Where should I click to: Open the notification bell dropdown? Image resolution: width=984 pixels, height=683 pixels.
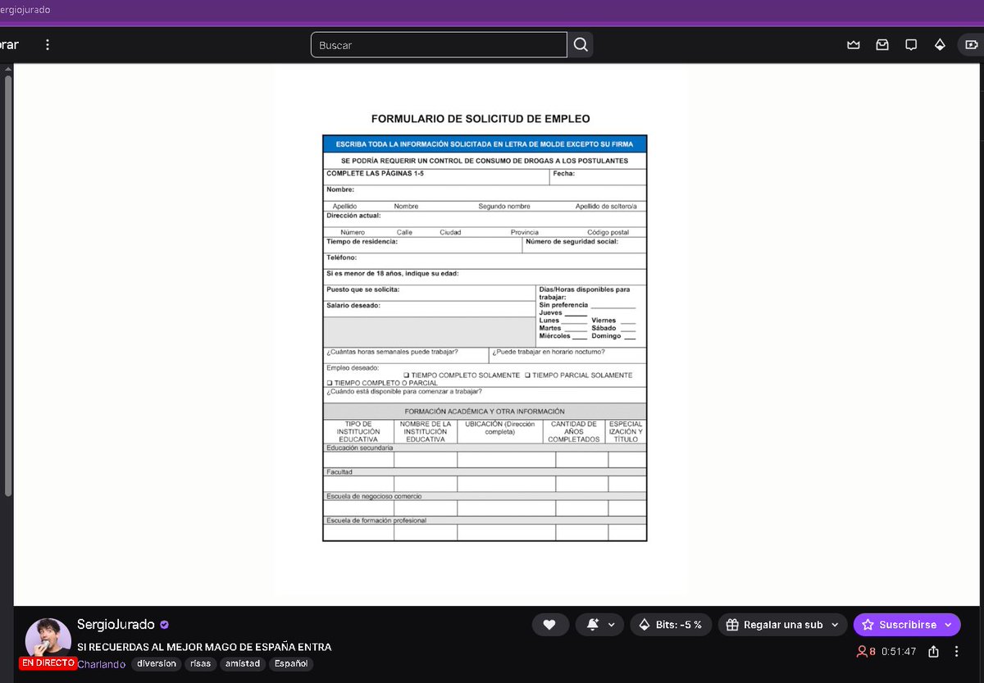[x=599, y=625]
